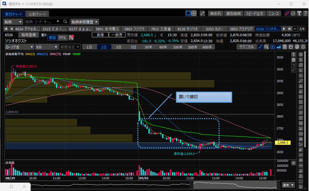
Task: Click the printer icon to print chart
Action: [297, 47]
